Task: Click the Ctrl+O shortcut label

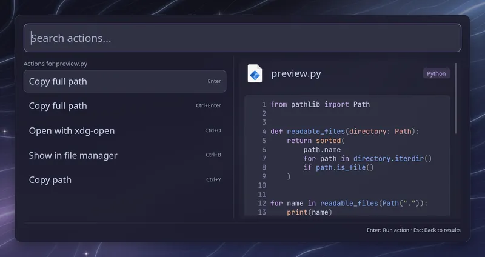Action: pyautogui.click(x=213, y=130)
